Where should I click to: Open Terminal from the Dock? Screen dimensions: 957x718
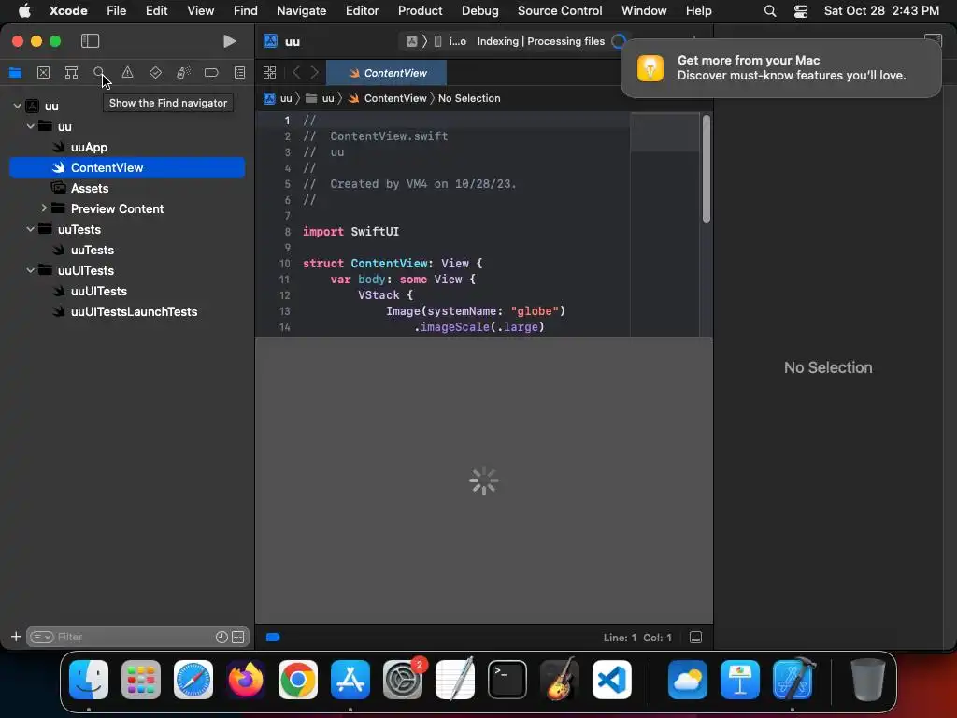point(507,680)
